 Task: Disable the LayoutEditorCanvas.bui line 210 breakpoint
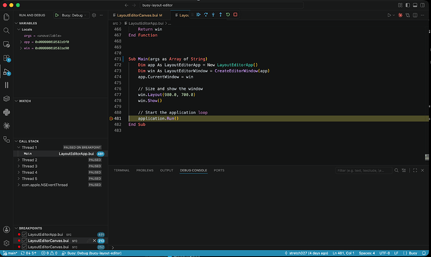pyautogui.click(x=24, y=241)
